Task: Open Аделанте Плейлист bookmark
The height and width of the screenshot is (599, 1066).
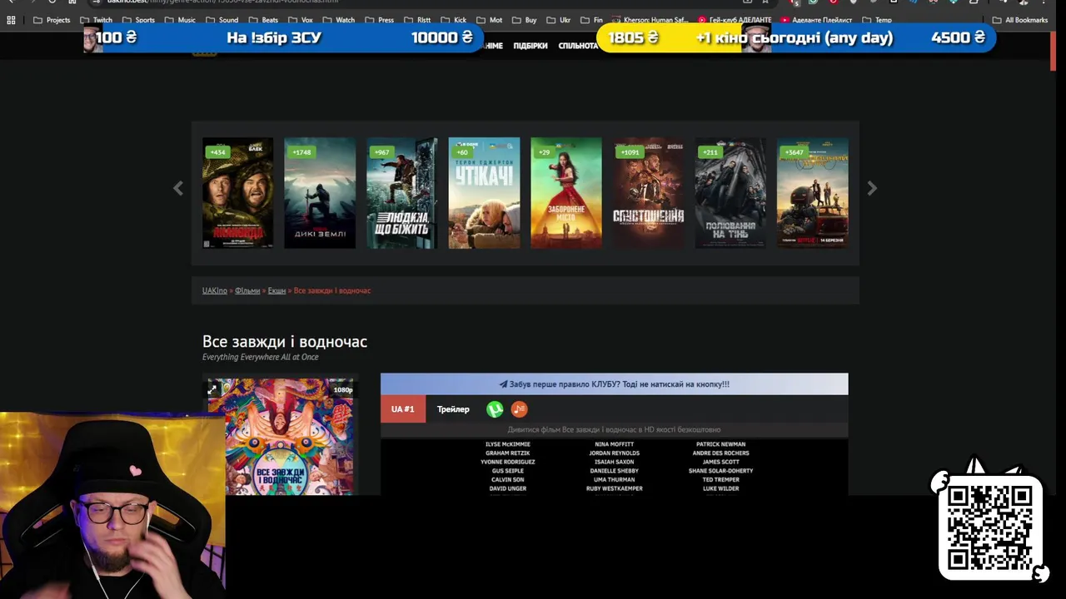Action: click(x=817, y=20)
